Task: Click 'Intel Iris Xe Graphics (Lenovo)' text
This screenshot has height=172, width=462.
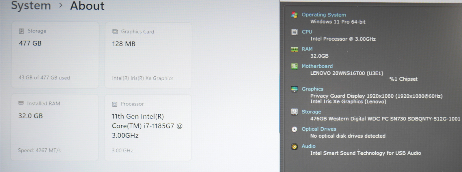Action: pos(348,101)
